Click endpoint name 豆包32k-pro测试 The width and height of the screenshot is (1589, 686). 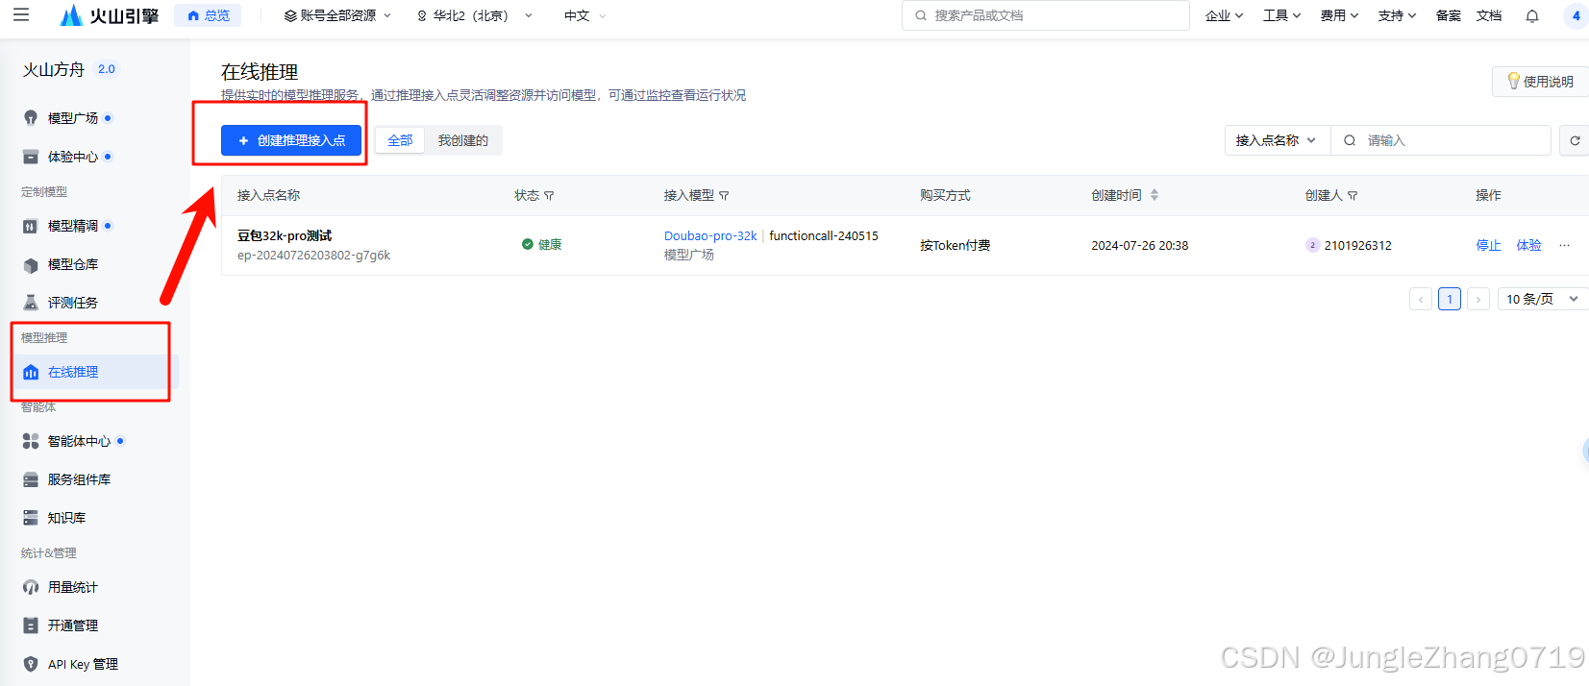285,235
